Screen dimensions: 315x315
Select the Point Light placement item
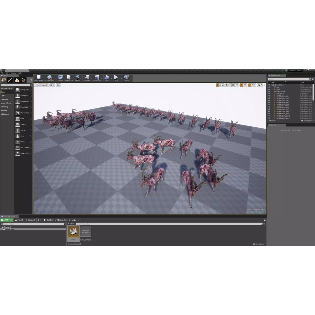click(x=23, y=107)
